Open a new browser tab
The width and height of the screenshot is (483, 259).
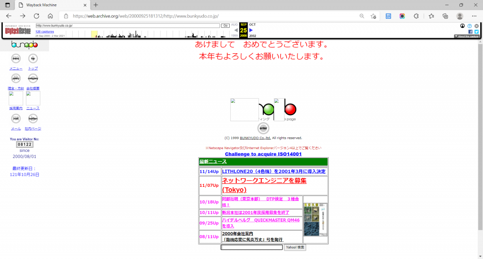click(96, 5)
